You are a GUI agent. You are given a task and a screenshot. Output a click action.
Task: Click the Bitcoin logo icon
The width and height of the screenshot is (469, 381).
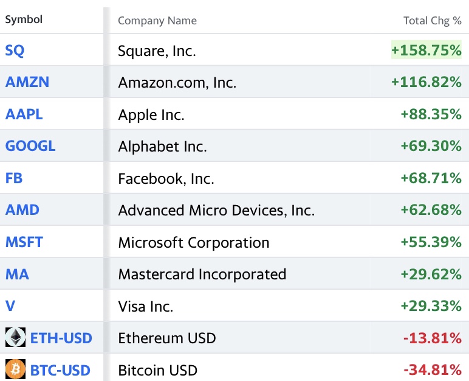(15, 369)
